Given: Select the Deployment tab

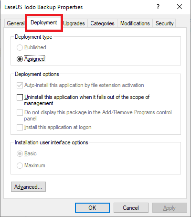Looking at the screenshot, I should (44, 22).
